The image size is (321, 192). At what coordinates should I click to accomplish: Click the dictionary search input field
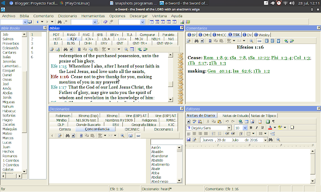167,142
